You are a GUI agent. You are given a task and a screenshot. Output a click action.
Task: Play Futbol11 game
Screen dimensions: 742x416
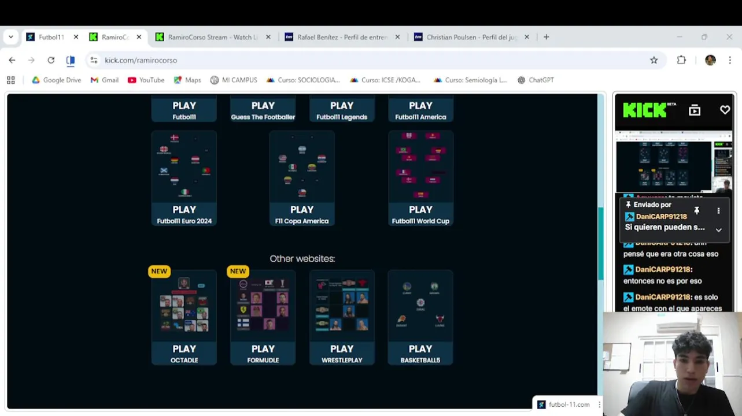(x=184, y=110)
